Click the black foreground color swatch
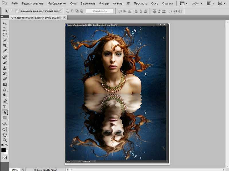229x171 pixels. 3,150
